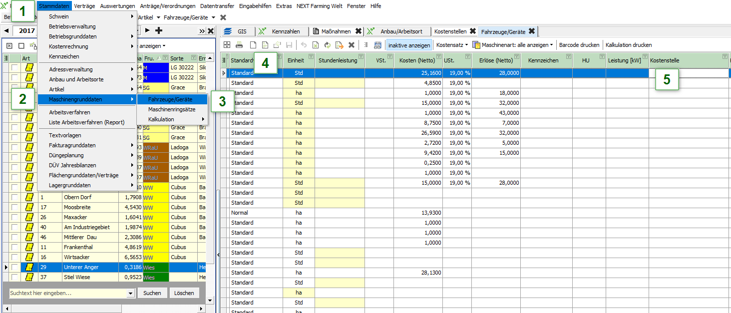Click the filter icon in the Einheit column header
The height and width of the screenshot is (313, 731).
311,57
